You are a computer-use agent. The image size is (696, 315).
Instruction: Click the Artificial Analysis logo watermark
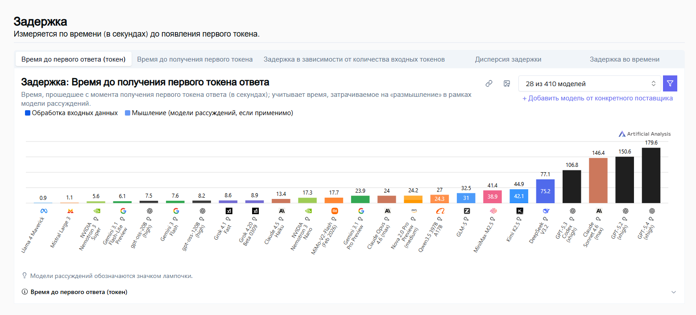click(644, 134)
